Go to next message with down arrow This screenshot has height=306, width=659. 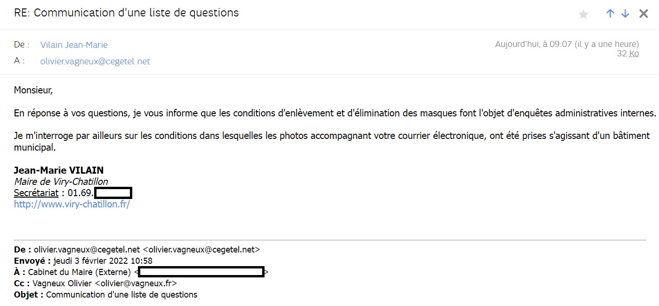(626, 14)
